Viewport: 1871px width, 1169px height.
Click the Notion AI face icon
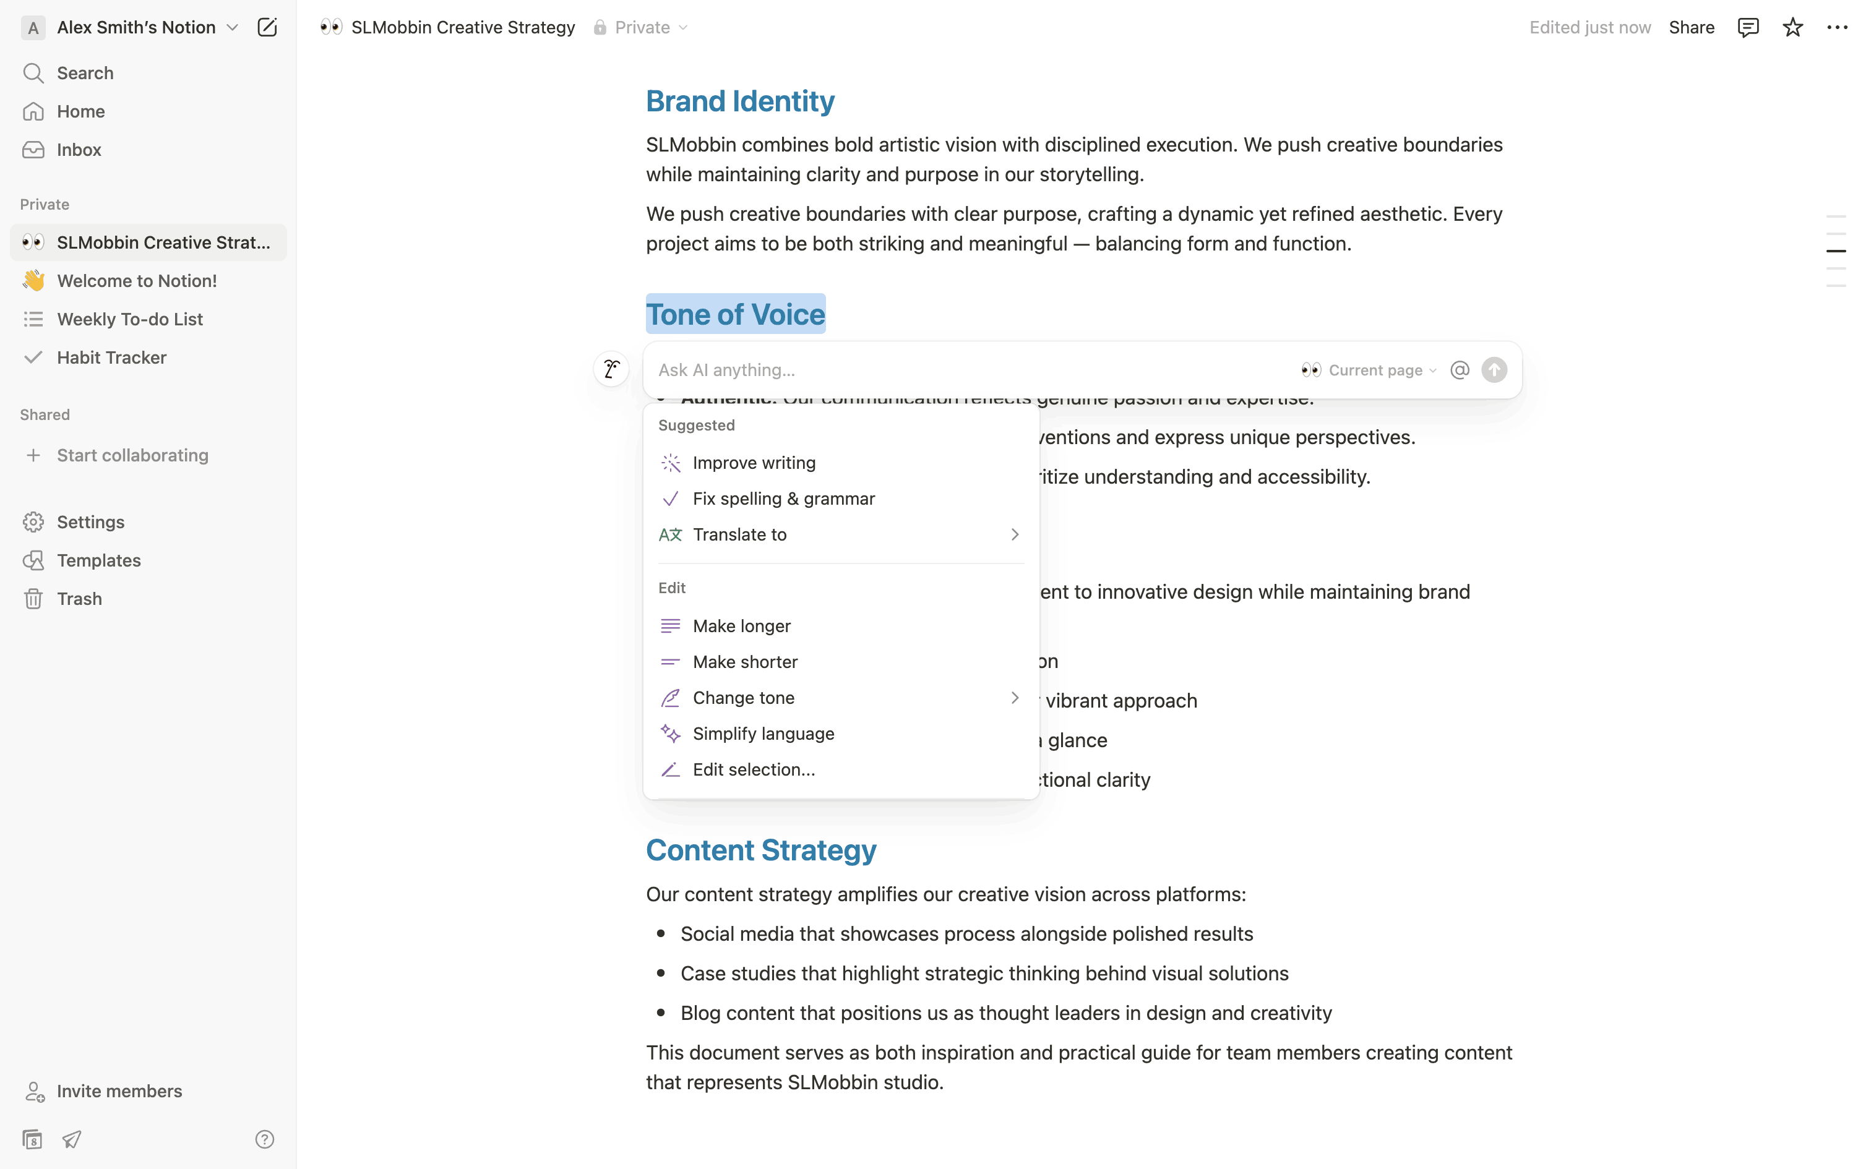pos(611,370)
